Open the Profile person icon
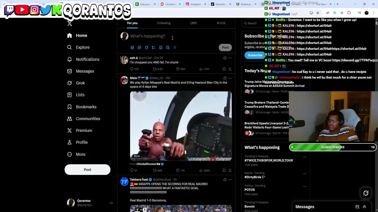The image size is (378, 212). coord(69,142)
